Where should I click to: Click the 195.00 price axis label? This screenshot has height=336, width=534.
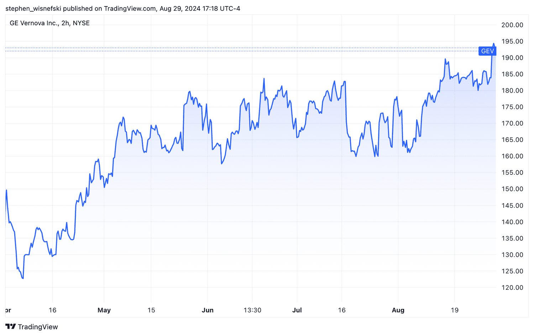[x=512, y=41]
